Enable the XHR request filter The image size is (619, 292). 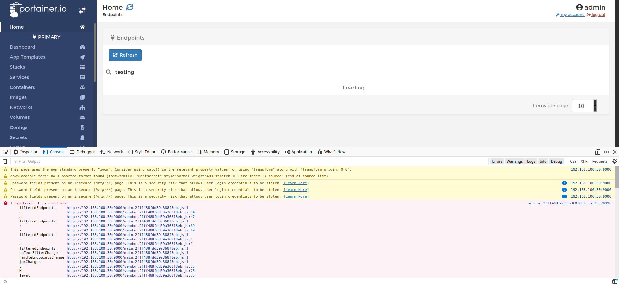584,161
